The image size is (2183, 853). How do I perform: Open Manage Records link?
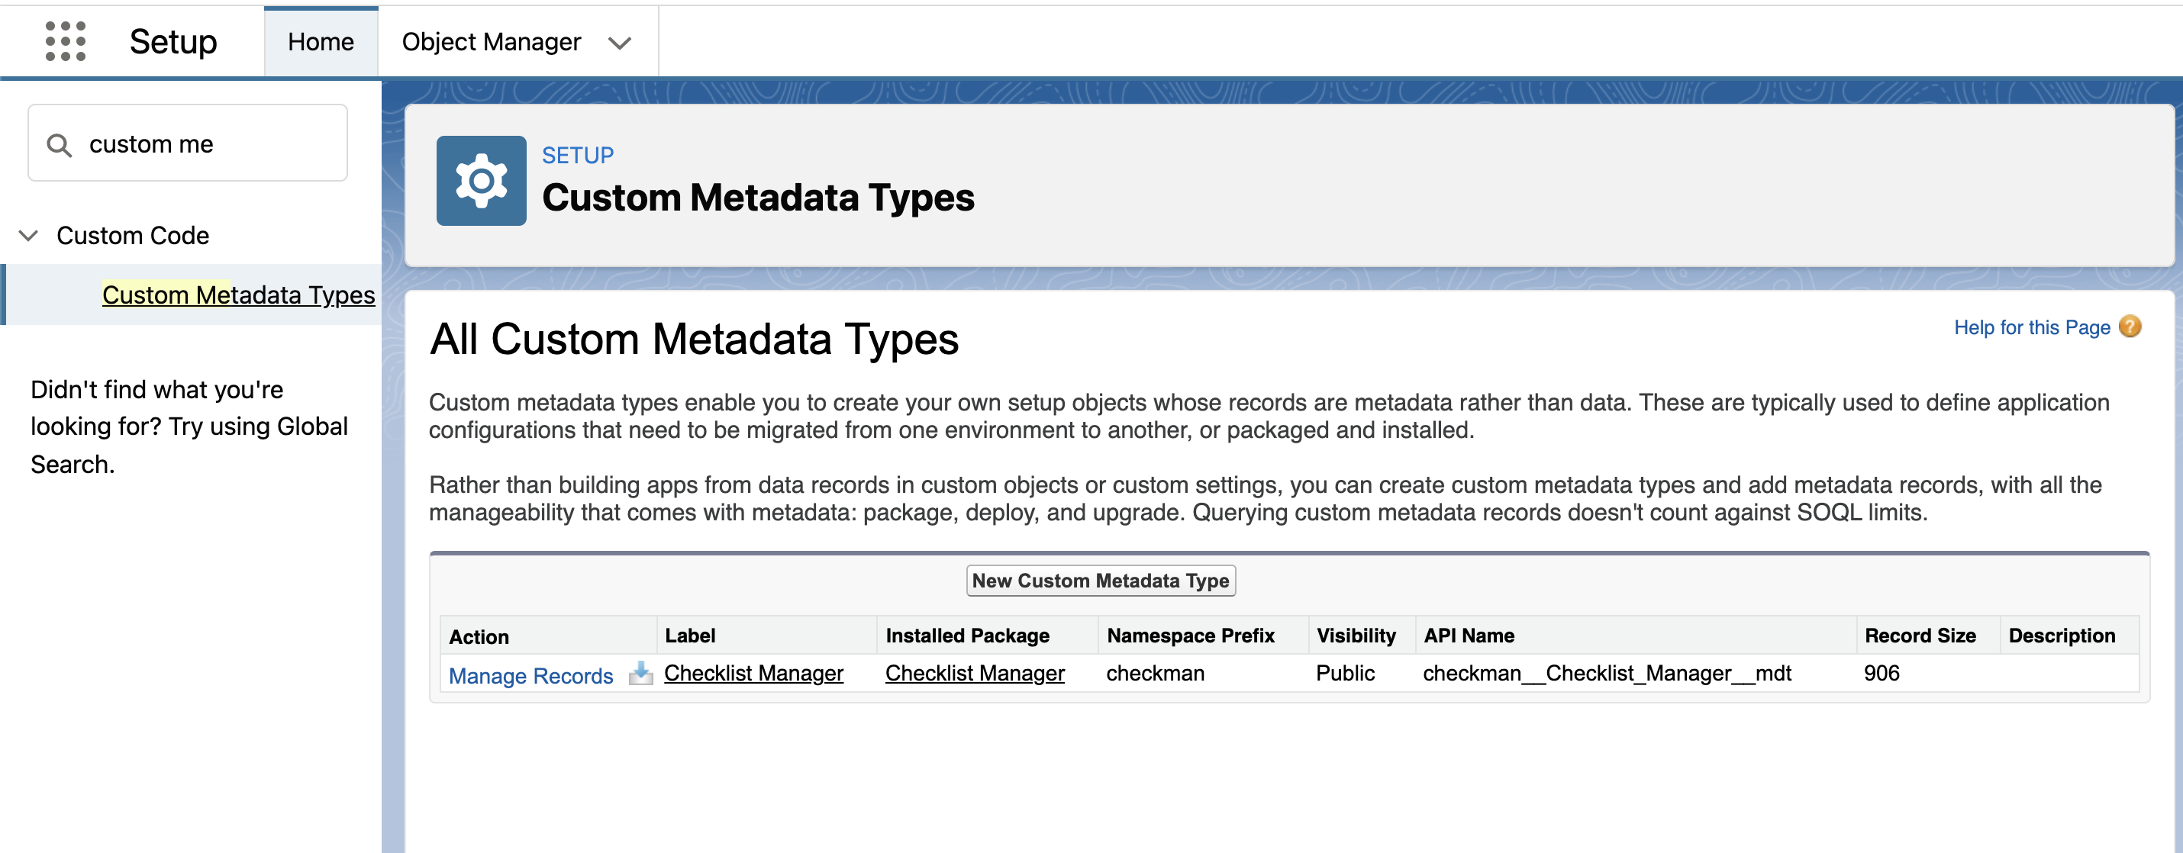click(x=530, y=676)
